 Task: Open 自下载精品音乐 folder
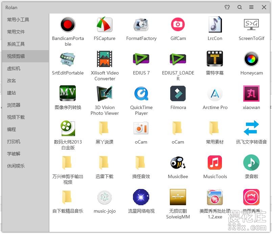pos(67,197)
